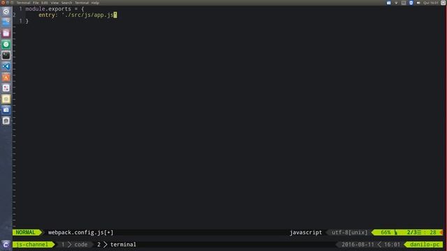The width and height of the screenshot is (447, 251).
Task: Click the utf-8[unix] encoding label
Action: coord(349,232)
